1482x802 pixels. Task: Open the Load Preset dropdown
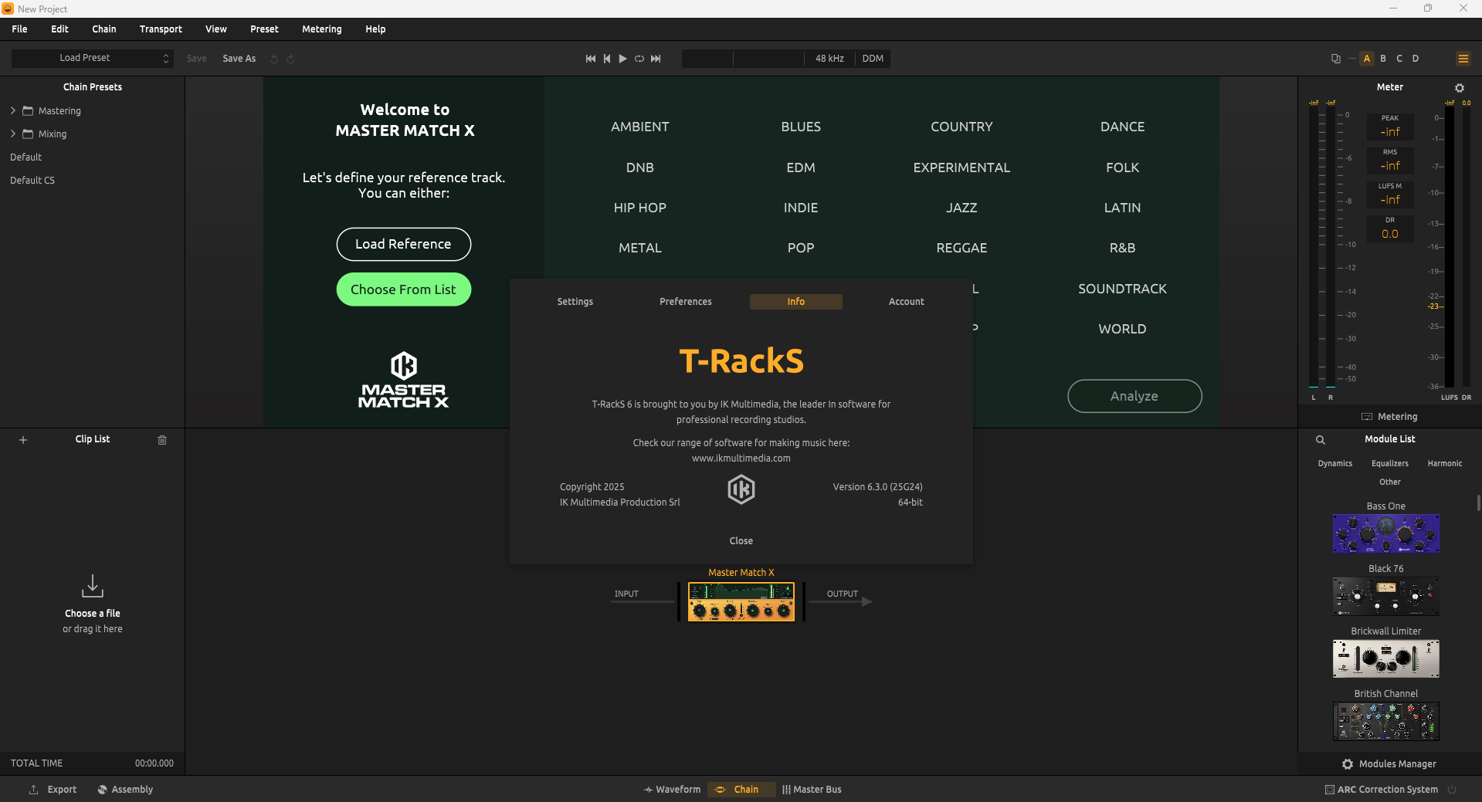93,59
